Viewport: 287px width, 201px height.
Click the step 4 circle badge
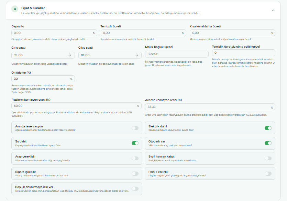click(15, 9)
